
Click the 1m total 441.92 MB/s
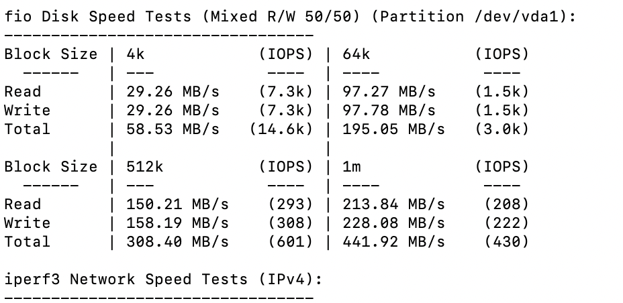(394, 241)
